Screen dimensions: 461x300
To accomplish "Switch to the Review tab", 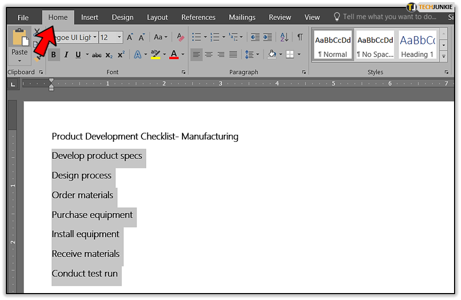I will coord(280,18).
